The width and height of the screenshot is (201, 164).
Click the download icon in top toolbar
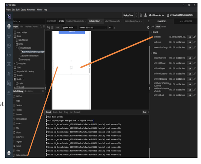click(x=145, y=15)
